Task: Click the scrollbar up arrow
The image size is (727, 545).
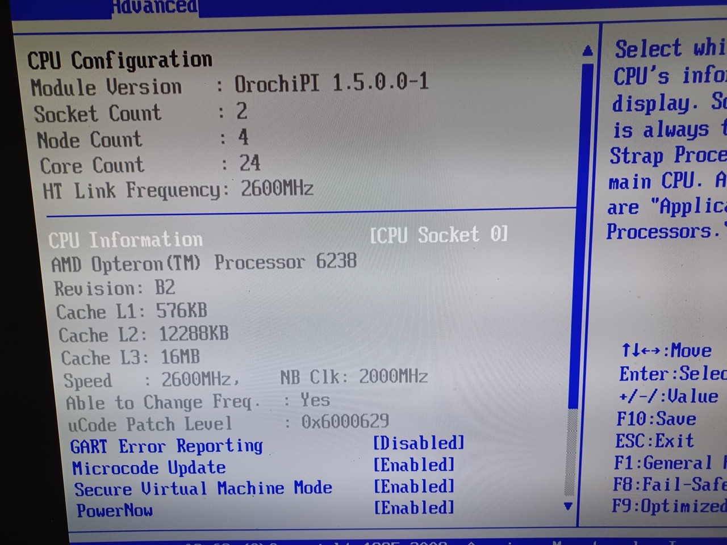Action: (x=588, y=51)
